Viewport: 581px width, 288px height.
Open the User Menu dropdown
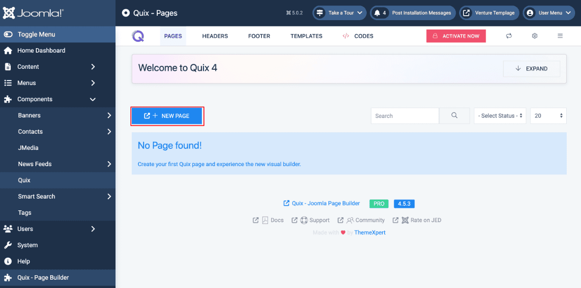(549, 13)
